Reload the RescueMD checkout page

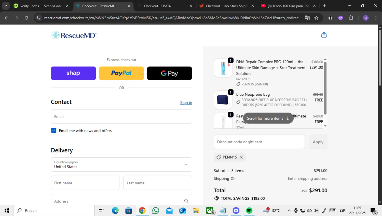(x=26, y=18)
